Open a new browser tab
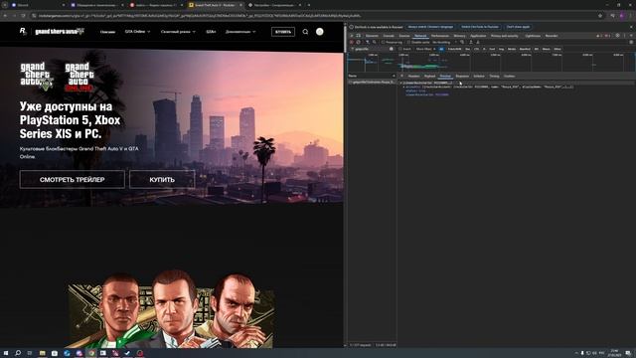636x358 pixels. pos(309,5)
